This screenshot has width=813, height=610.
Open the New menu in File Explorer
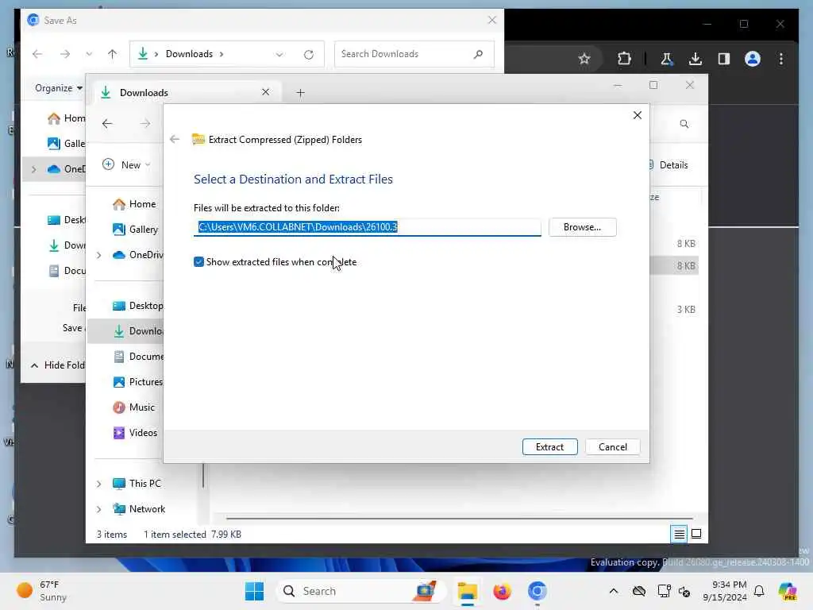(x=126, y=165)
